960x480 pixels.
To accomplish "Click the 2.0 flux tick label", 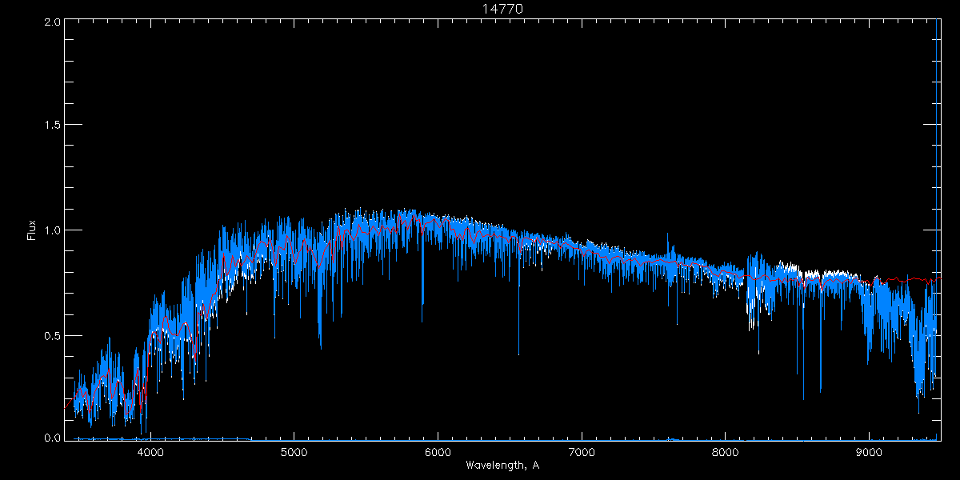I will click(52, 22).
